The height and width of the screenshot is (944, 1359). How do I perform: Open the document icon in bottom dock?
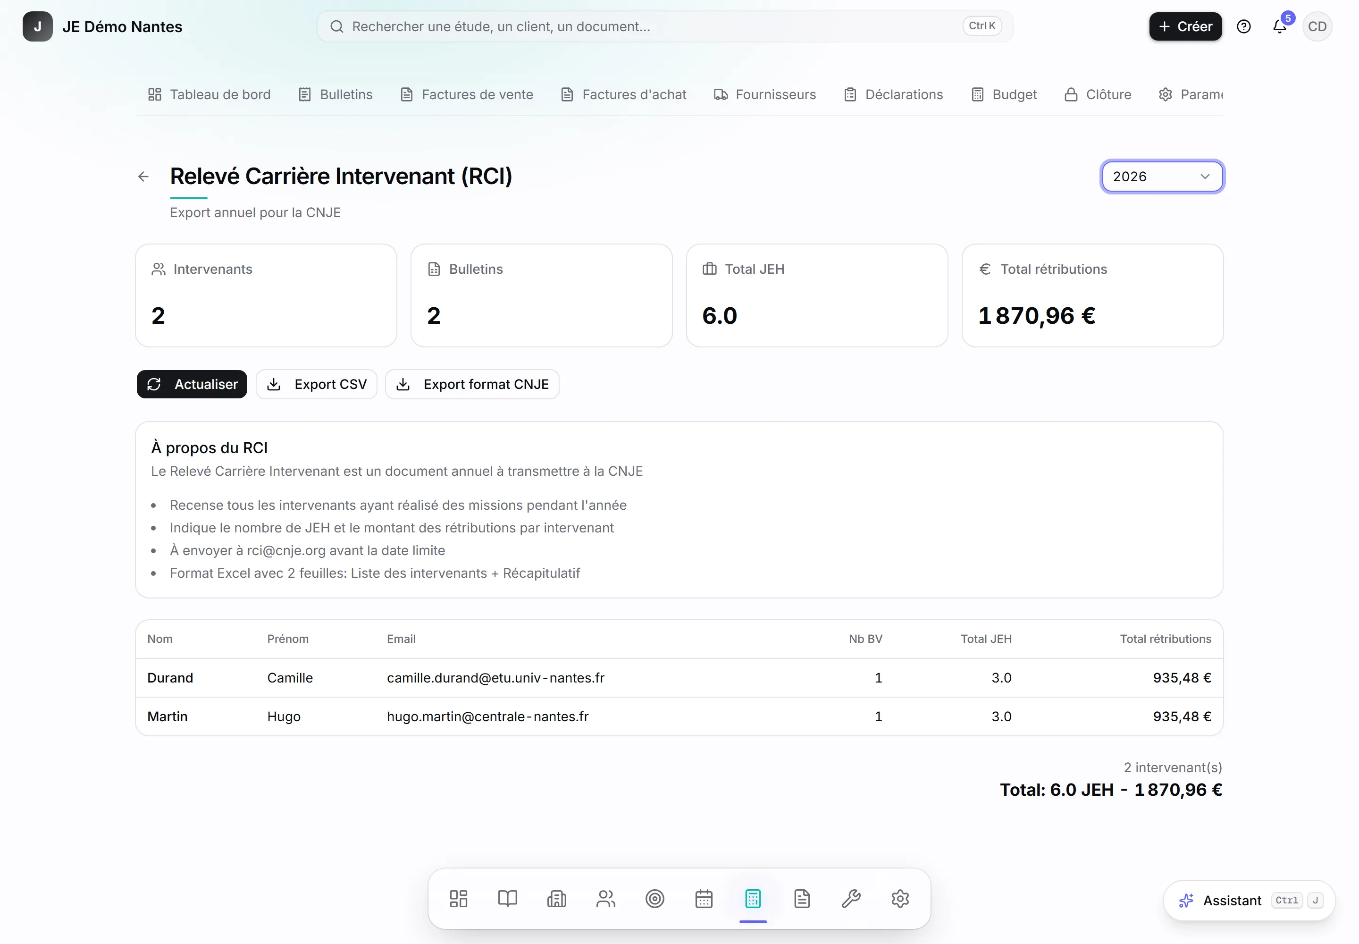click(802, 899)
